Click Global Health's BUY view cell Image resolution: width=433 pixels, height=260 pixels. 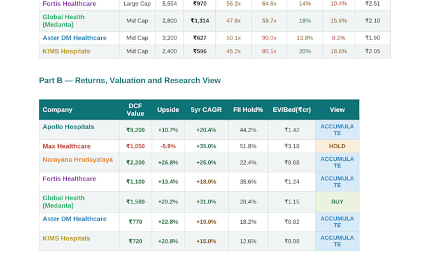(x=337, y=202)
